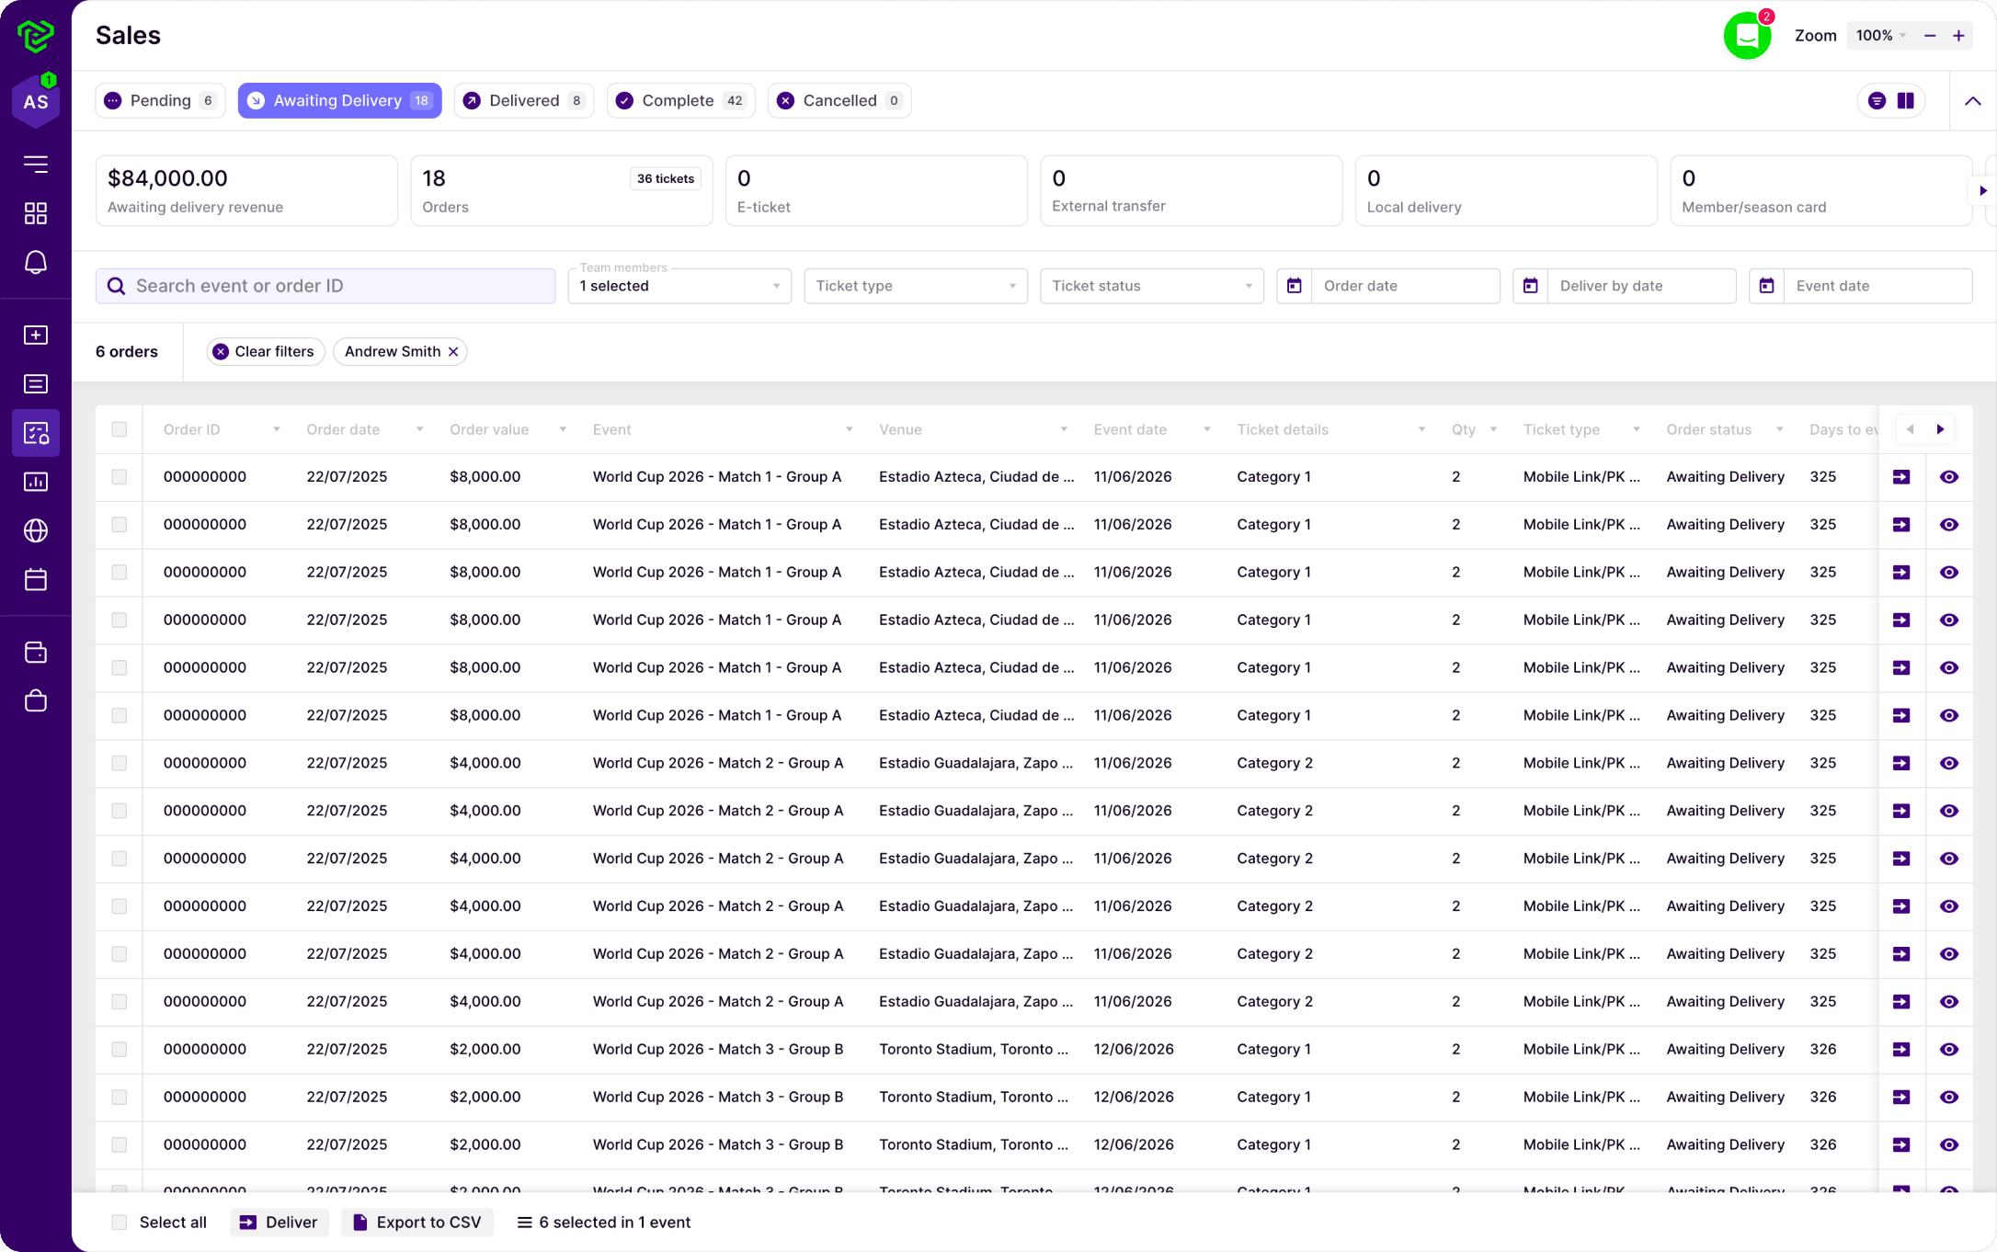Click the Event date input field
Screen dimensions: 1997x1252
pos(1878,286)
